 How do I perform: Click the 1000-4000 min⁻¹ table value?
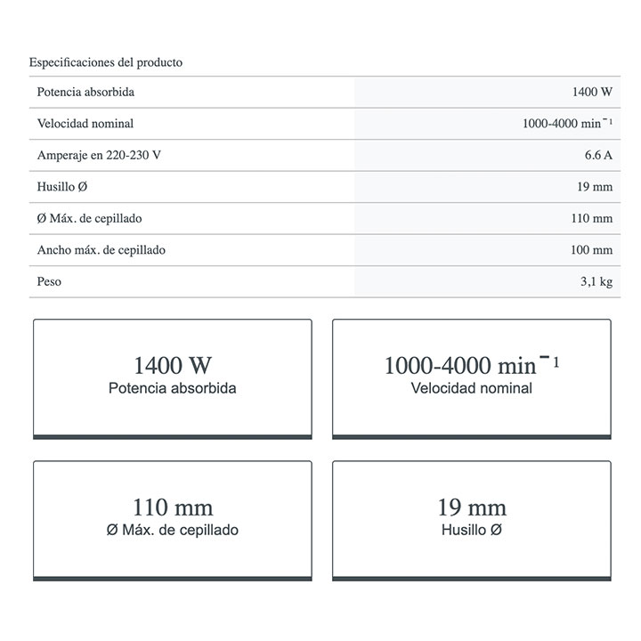tap(567, 124)
